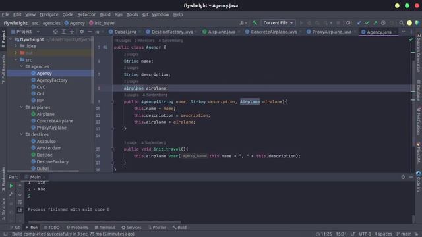Click the init_travel breadcrumb
Image resolution: width=422 pixels, height=237 pixels.
pos(102,23)
